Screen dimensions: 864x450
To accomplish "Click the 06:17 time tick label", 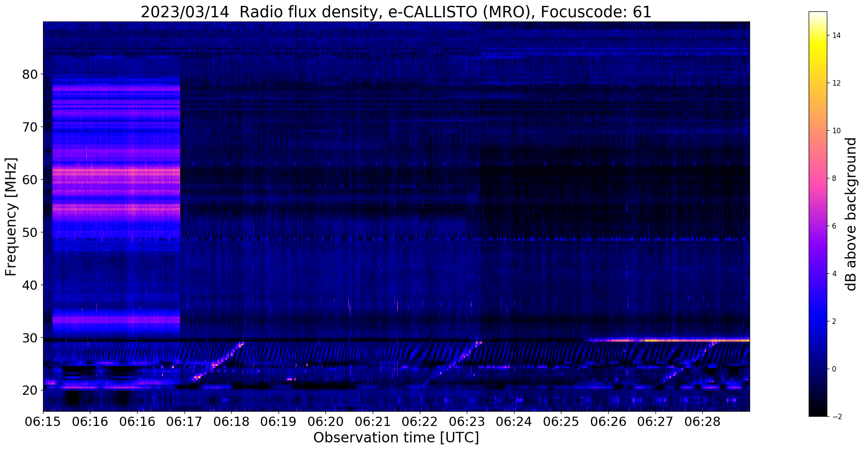I will click(184, 422).
